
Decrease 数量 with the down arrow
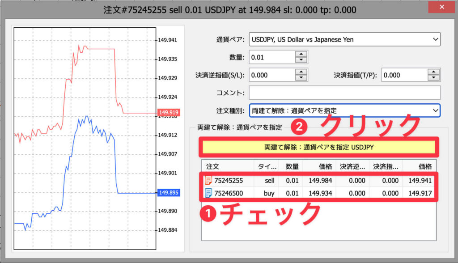click(x=301, y=60)
